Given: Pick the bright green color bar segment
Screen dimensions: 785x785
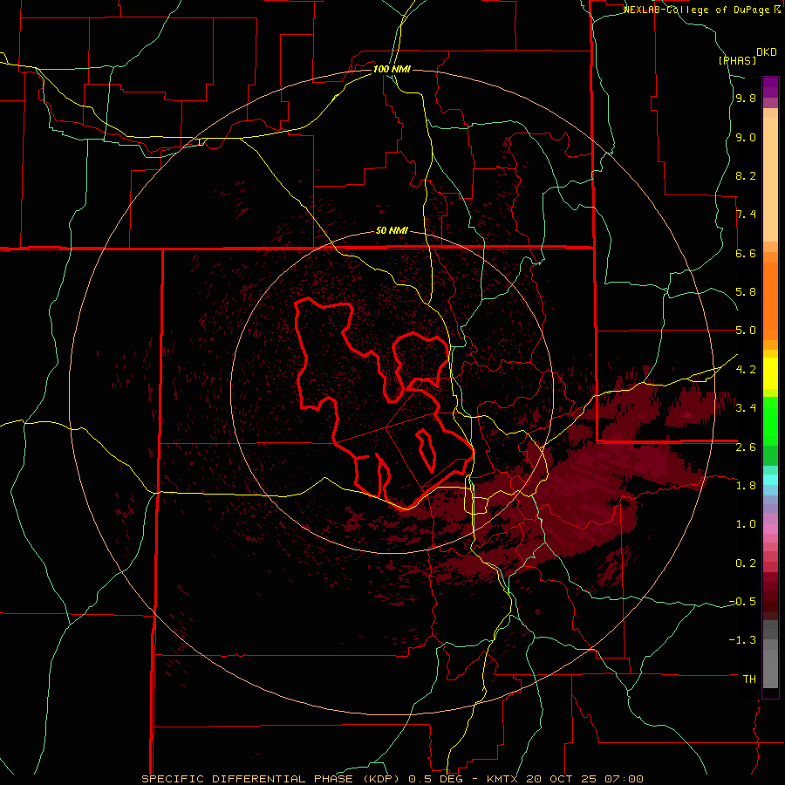Looking at the screenshot, I should (x=770, y=420).
